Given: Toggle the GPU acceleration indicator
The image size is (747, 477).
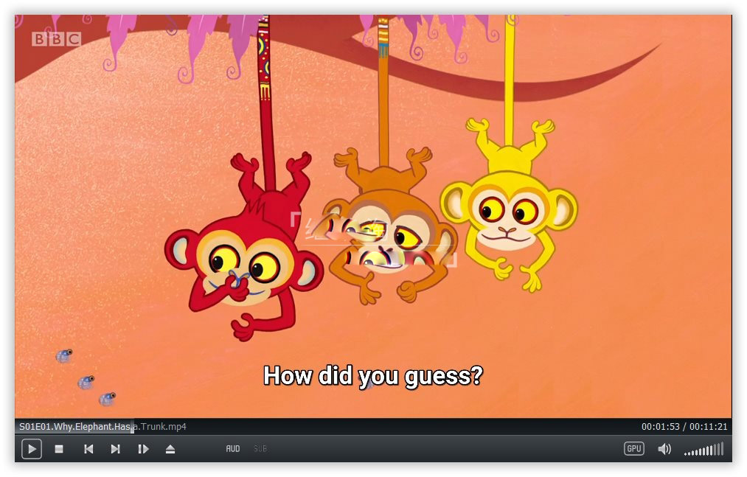Looking at the screenshot, I should pyautogui.click(x=634, y=448).
